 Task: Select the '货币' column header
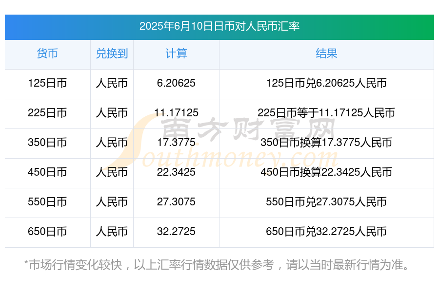coord(47,54)
